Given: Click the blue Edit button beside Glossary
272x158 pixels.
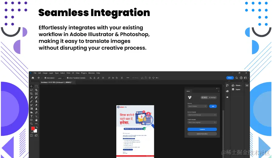Looking at the screenshot, I should click(213, 106).
